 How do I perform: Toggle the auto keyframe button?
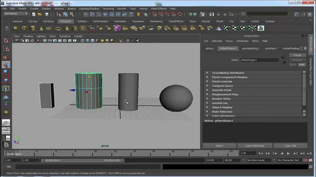306,160
